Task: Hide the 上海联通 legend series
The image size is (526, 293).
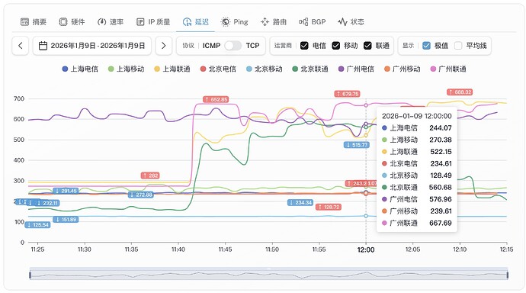Action: tap(172, 69)
